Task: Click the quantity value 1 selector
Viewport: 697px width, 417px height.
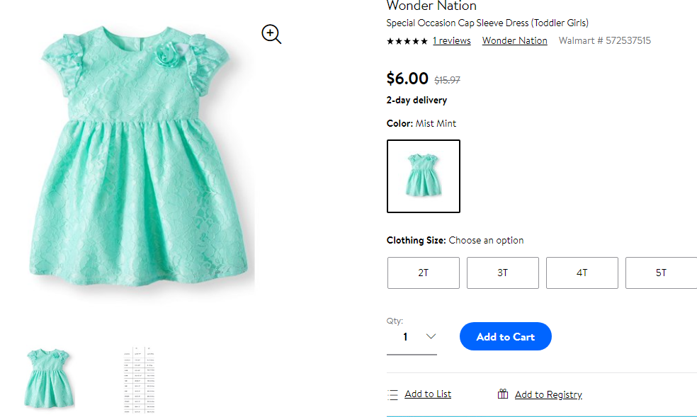Action: [x=412, y=337]
